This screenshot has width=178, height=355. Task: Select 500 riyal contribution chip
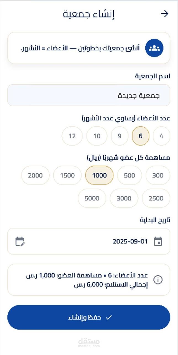[x=129, y=175]
